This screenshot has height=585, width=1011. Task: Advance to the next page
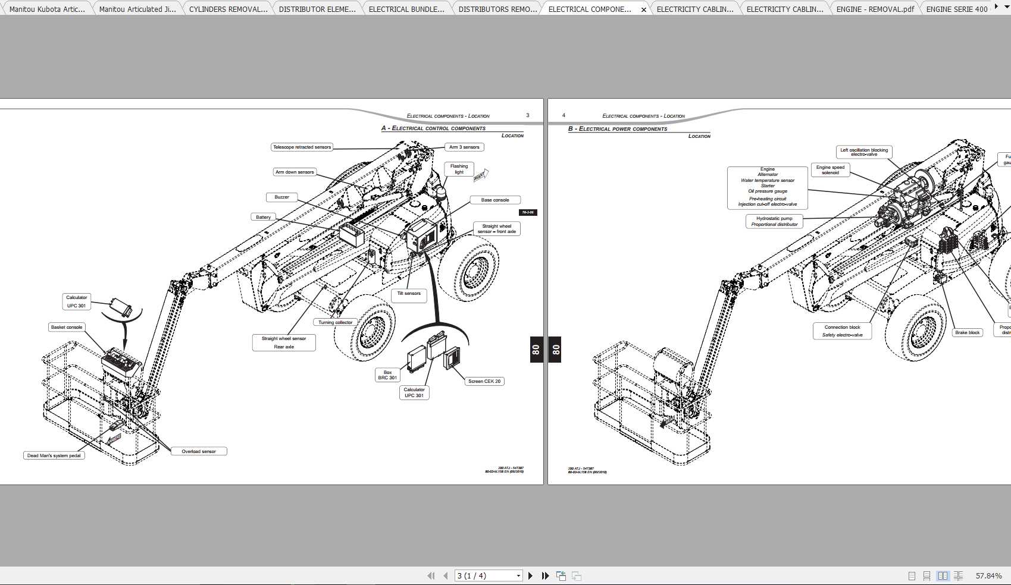pyautogui.click(x=530, y=575)
